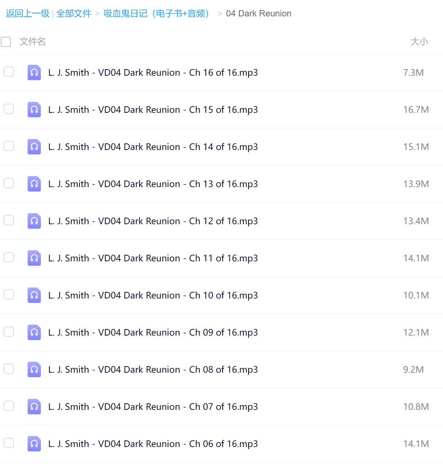
Task: Open the Ch 16 of 16.mp3 file name
Action: [x=153, y=72]
